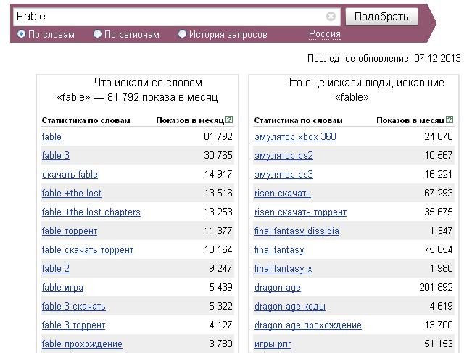
Task: Open the dragon age прохождение link
Action: pyautogui.click(x=308, y=325)
